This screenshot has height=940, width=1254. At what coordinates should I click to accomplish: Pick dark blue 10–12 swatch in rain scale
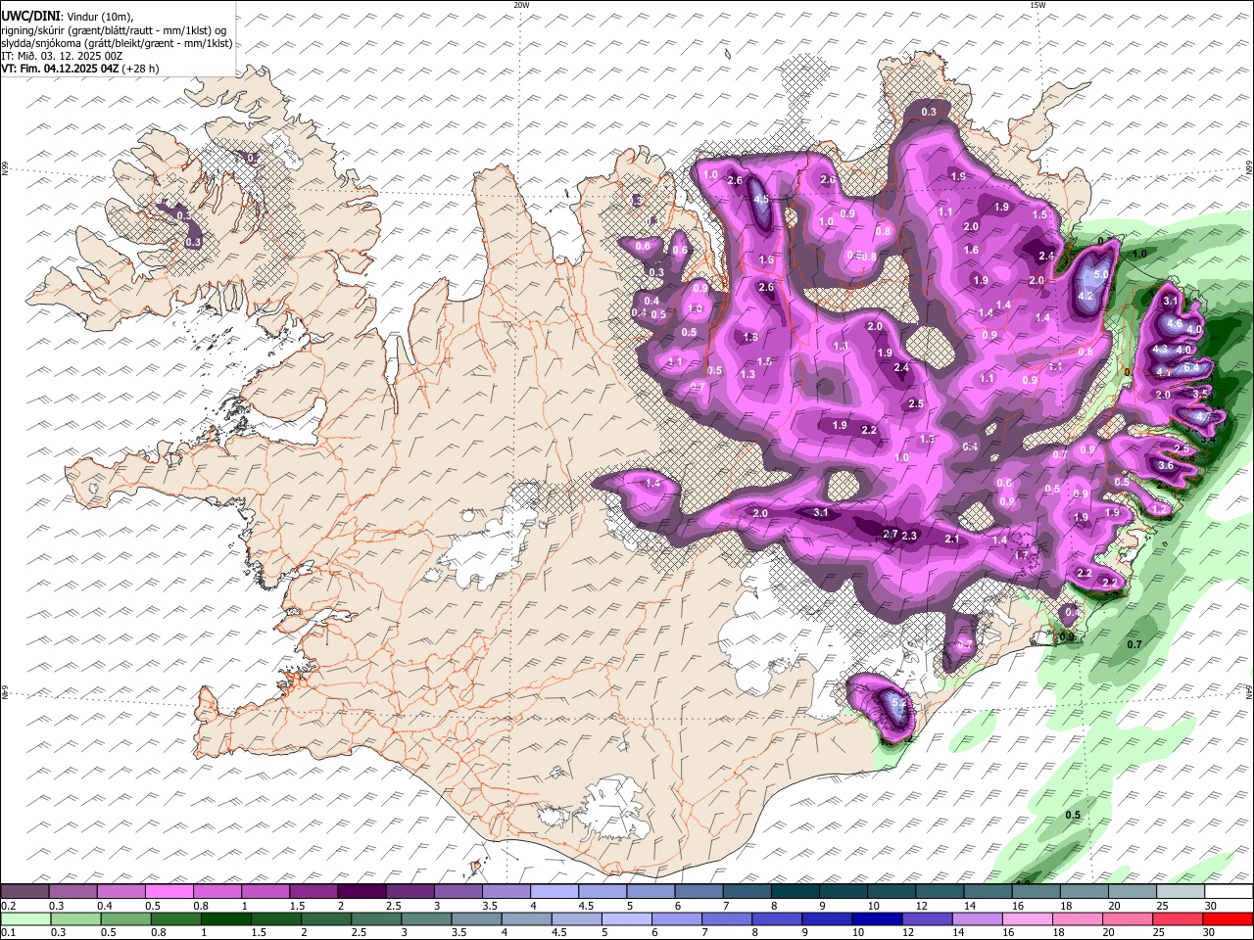pos(876,919)
